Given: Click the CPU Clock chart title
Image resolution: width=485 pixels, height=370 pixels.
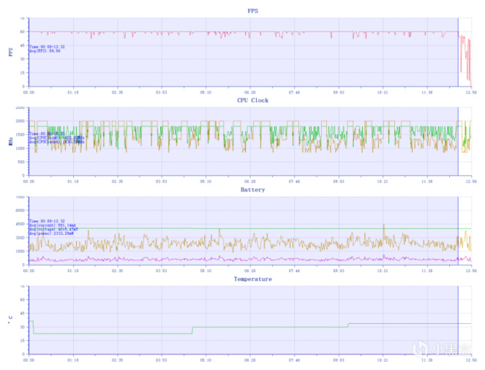Looking at the screenshot, I should point(252,100).
